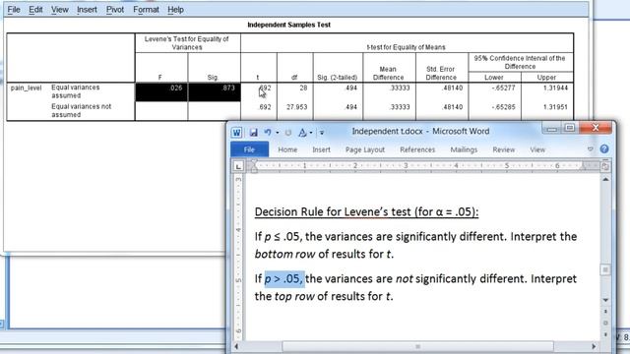Open the Undo history dropdown arrow
This screenshot has height=354, width=630.
[x=278, y=133]
